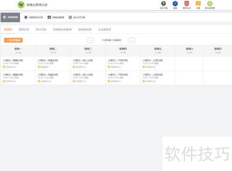Image resolution: width=232 pixels, height=171 pixels.
Task: Open the 生成课程表 tab
Action: (x=104, y=29)
